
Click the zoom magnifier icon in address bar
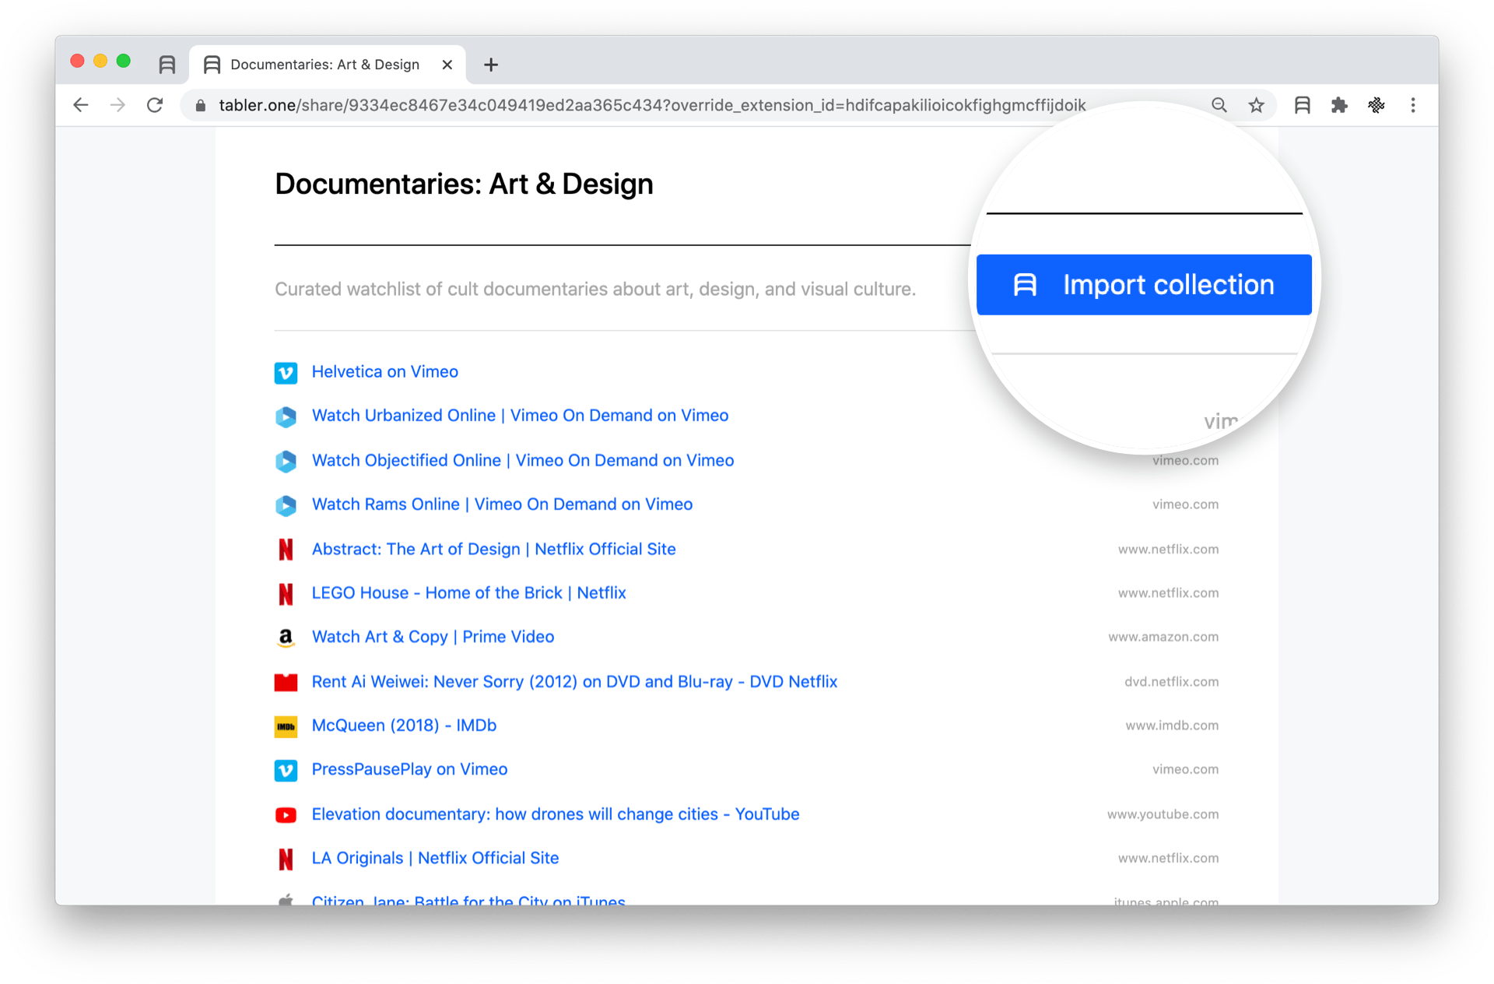pos(1219,105)
